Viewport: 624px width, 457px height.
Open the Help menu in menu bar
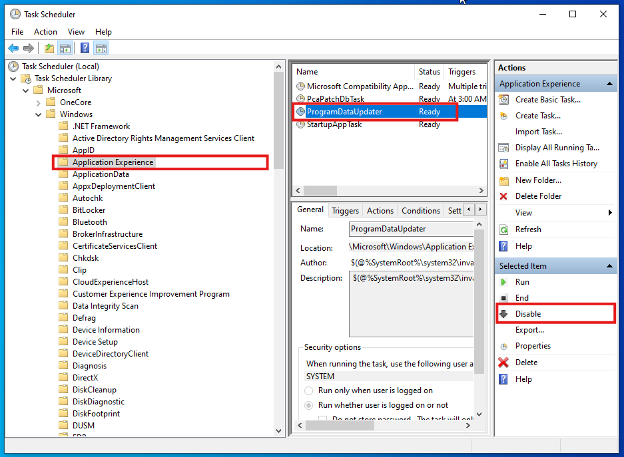click(x=103, y=32)
